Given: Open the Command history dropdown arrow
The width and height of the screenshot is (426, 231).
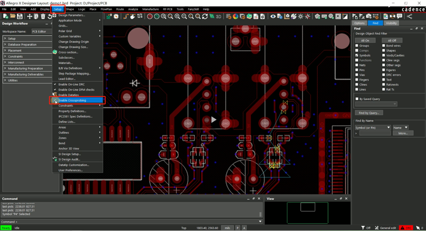Looking at the screenshot, I should (x=260, y=222).
